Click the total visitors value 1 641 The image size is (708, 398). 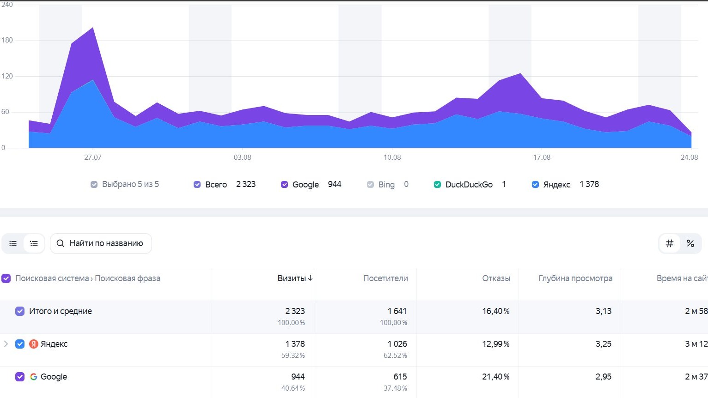click(397, 311)
